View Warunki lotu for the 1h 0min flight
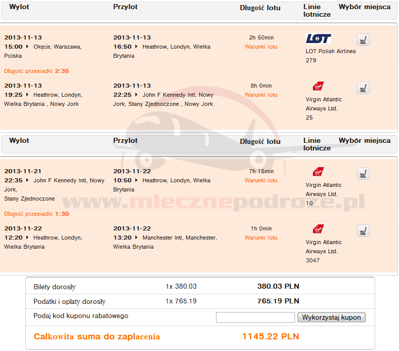 (x=261, y=238)
